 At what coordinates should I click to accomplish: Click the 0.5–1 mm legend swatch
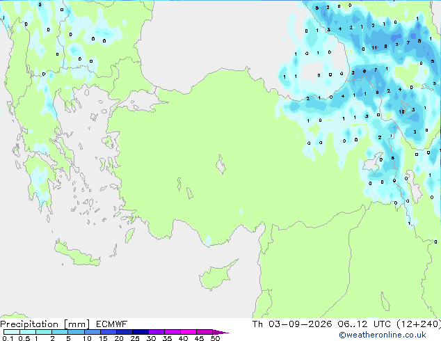click(x=28, y=332)
